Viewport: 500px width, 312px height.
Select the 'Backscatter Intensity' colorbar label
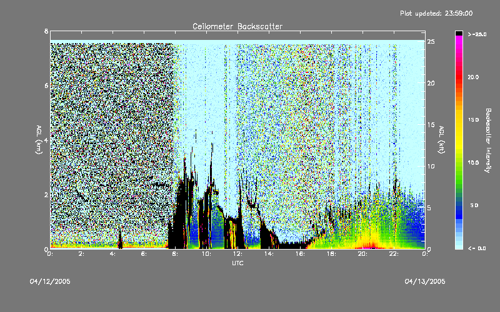pos(487,140)
